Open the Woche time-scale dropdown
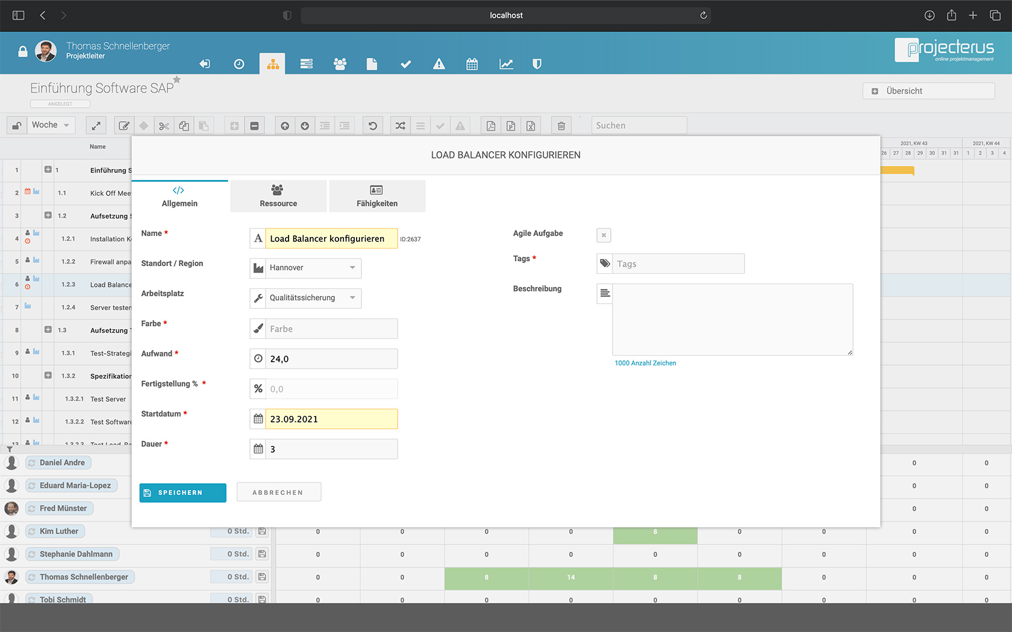 pyautogui.click(x=51, y=125)
